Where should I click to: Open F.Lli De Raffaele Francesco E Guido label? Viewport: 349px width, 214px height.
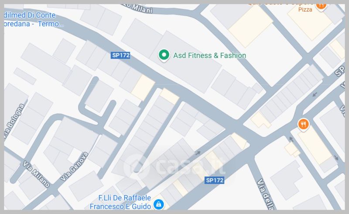click(x=120, y=202)
